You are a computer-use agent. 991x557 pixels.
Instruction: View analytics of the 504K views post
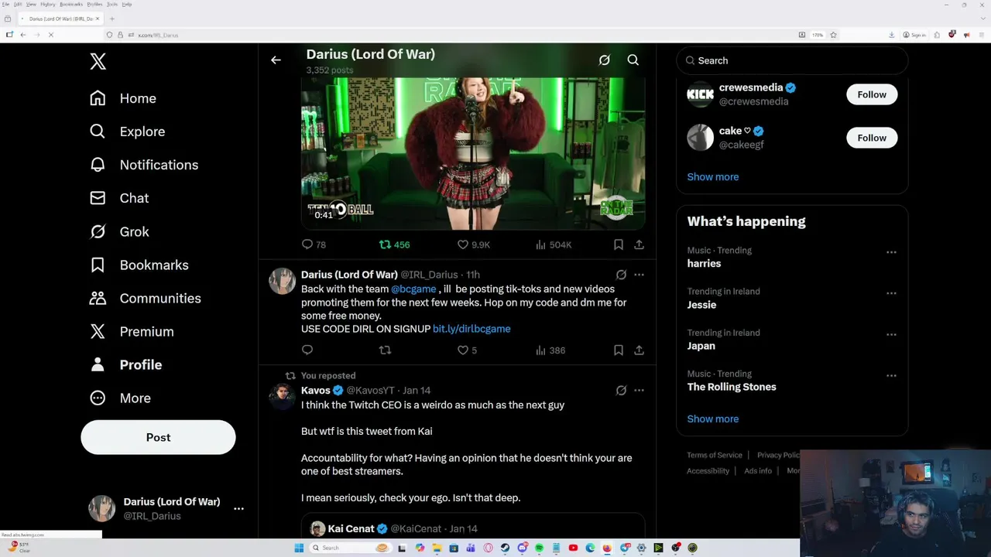(x=553, y=244)
